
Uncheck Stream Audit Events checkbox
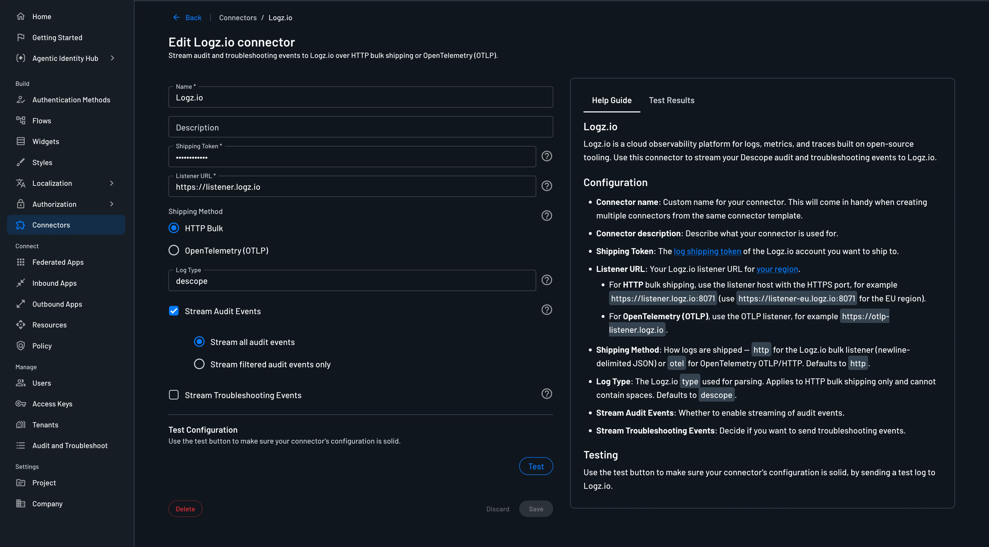[x=174, y=311]
